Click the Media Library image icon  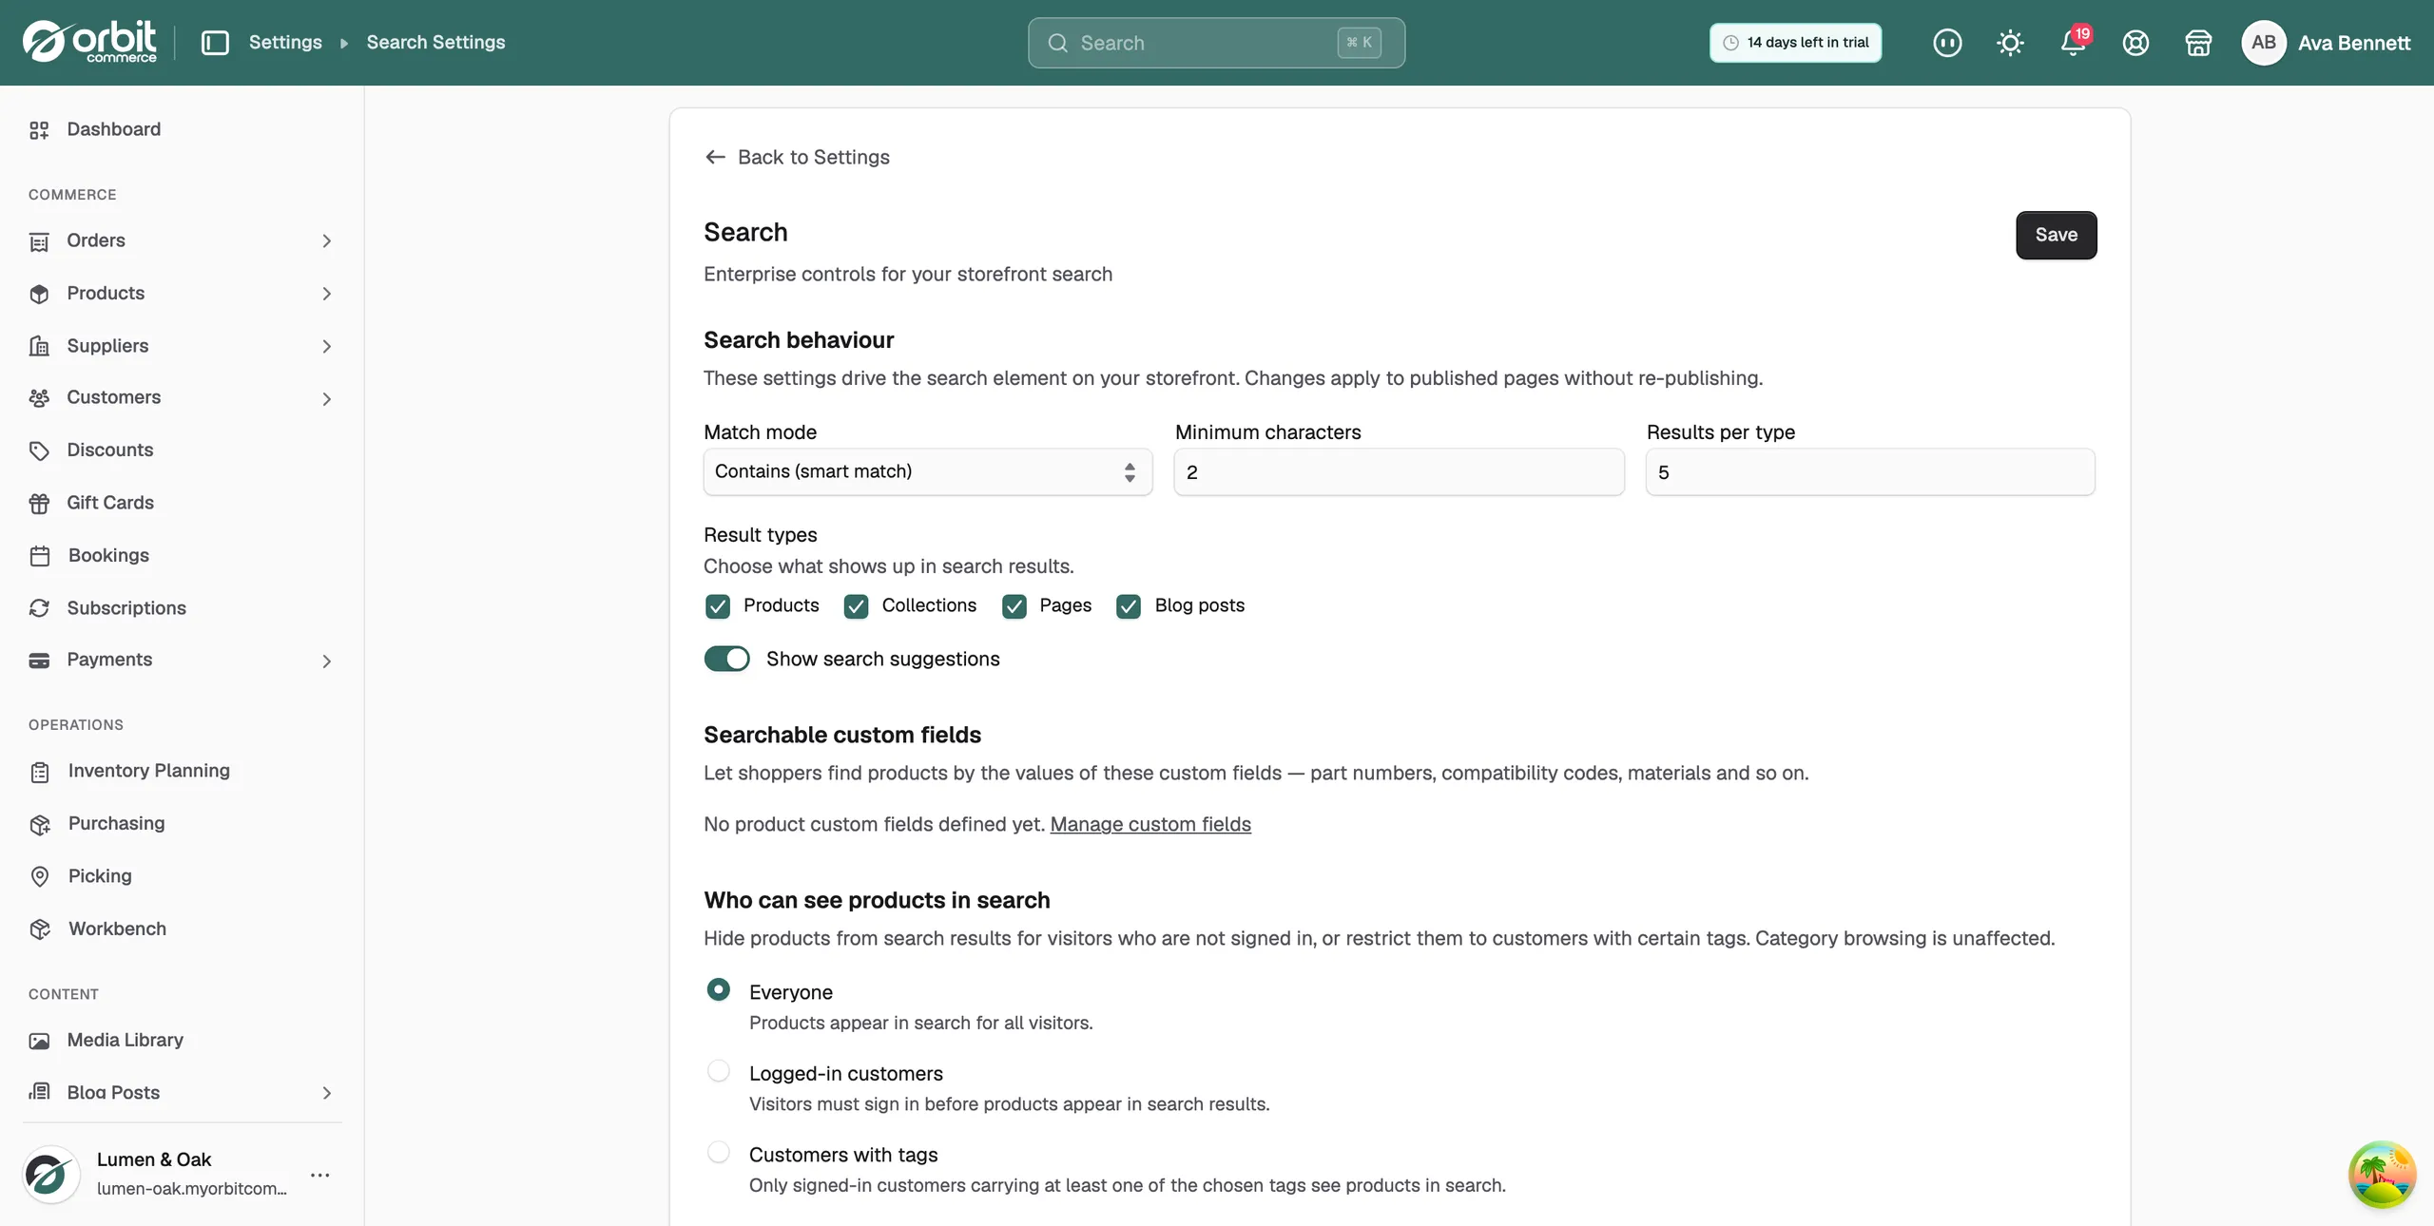pyautogui.click(x=39, y=1041)
